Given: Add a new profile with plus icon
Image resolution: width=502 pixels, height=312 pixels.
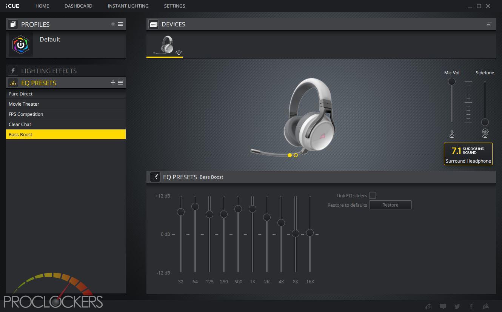Looking at the screenshot, I should (113, 24).
